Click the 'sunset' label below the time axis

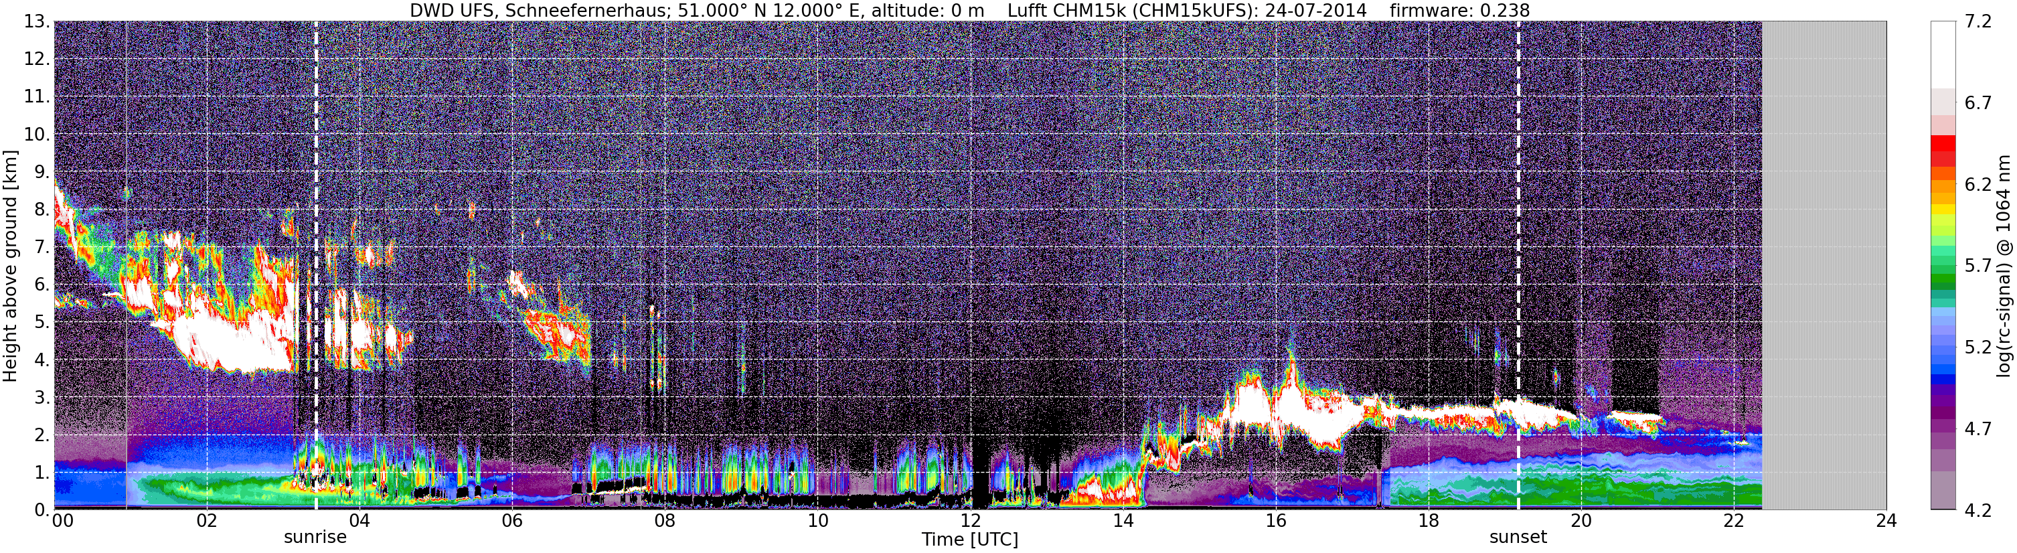coord(1518,538)
